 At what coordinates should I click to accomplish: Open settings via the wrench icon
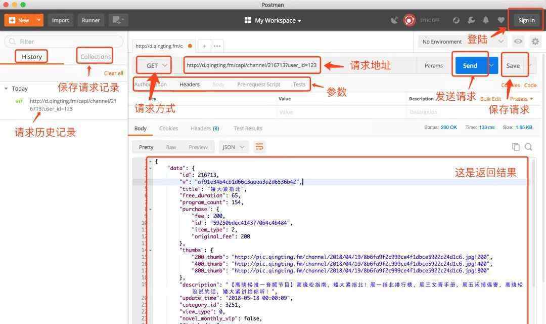pos(471,20)
